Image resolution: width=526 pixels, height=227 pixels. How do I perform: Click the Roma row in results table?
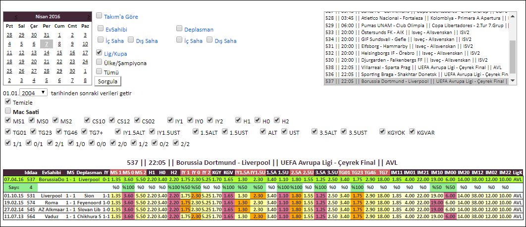click(263, 202)
